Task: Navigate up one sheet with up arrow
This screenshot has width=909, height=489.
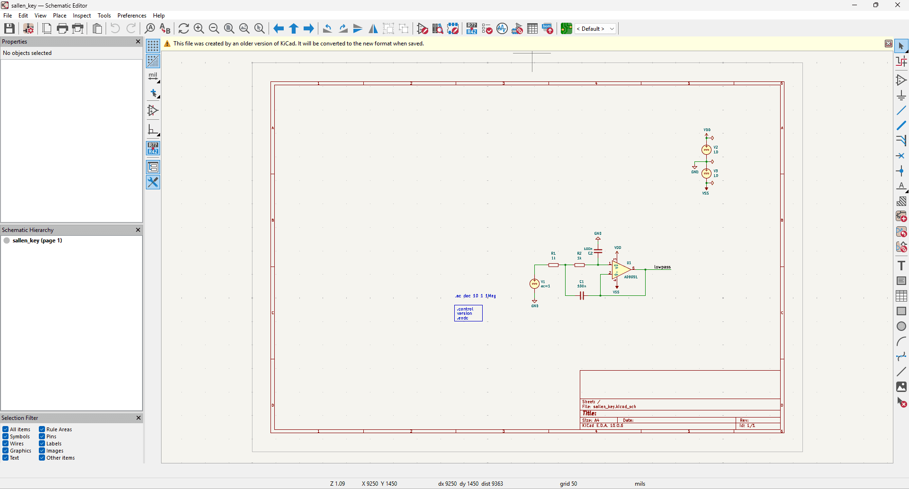Action: click(294, 28)
